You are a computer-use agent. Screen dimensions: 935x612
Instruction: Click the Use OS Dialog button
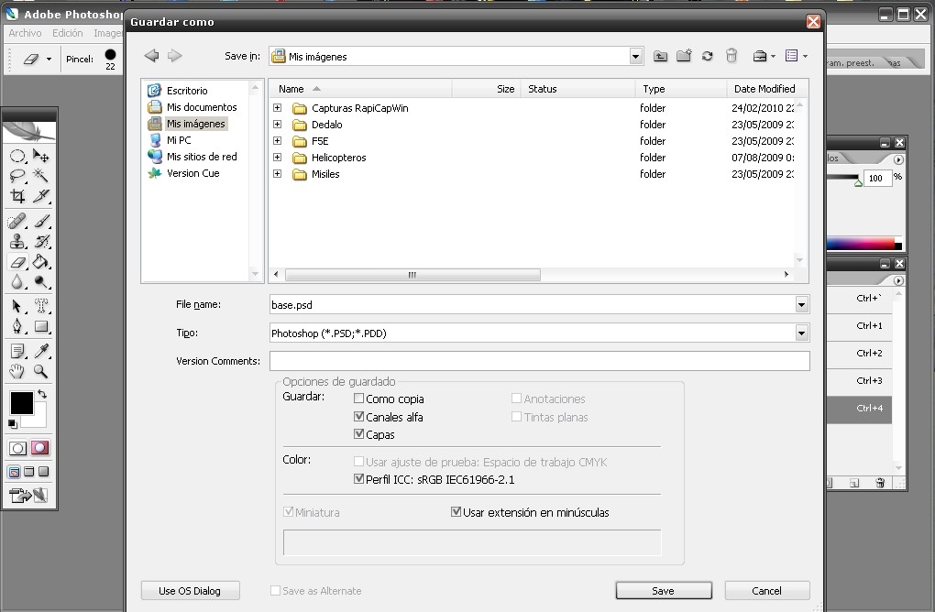pyautogui.click(x=191, y=591)
